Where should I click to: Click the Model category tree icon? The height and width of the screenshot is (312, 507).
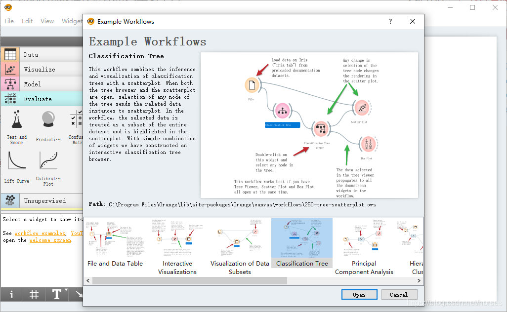10,84
